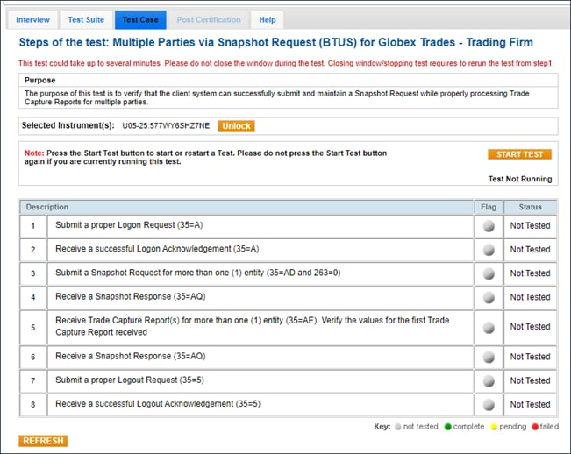Switch to the Test Suite tab
Screen dimensions: 571x454
click(85, 19)
